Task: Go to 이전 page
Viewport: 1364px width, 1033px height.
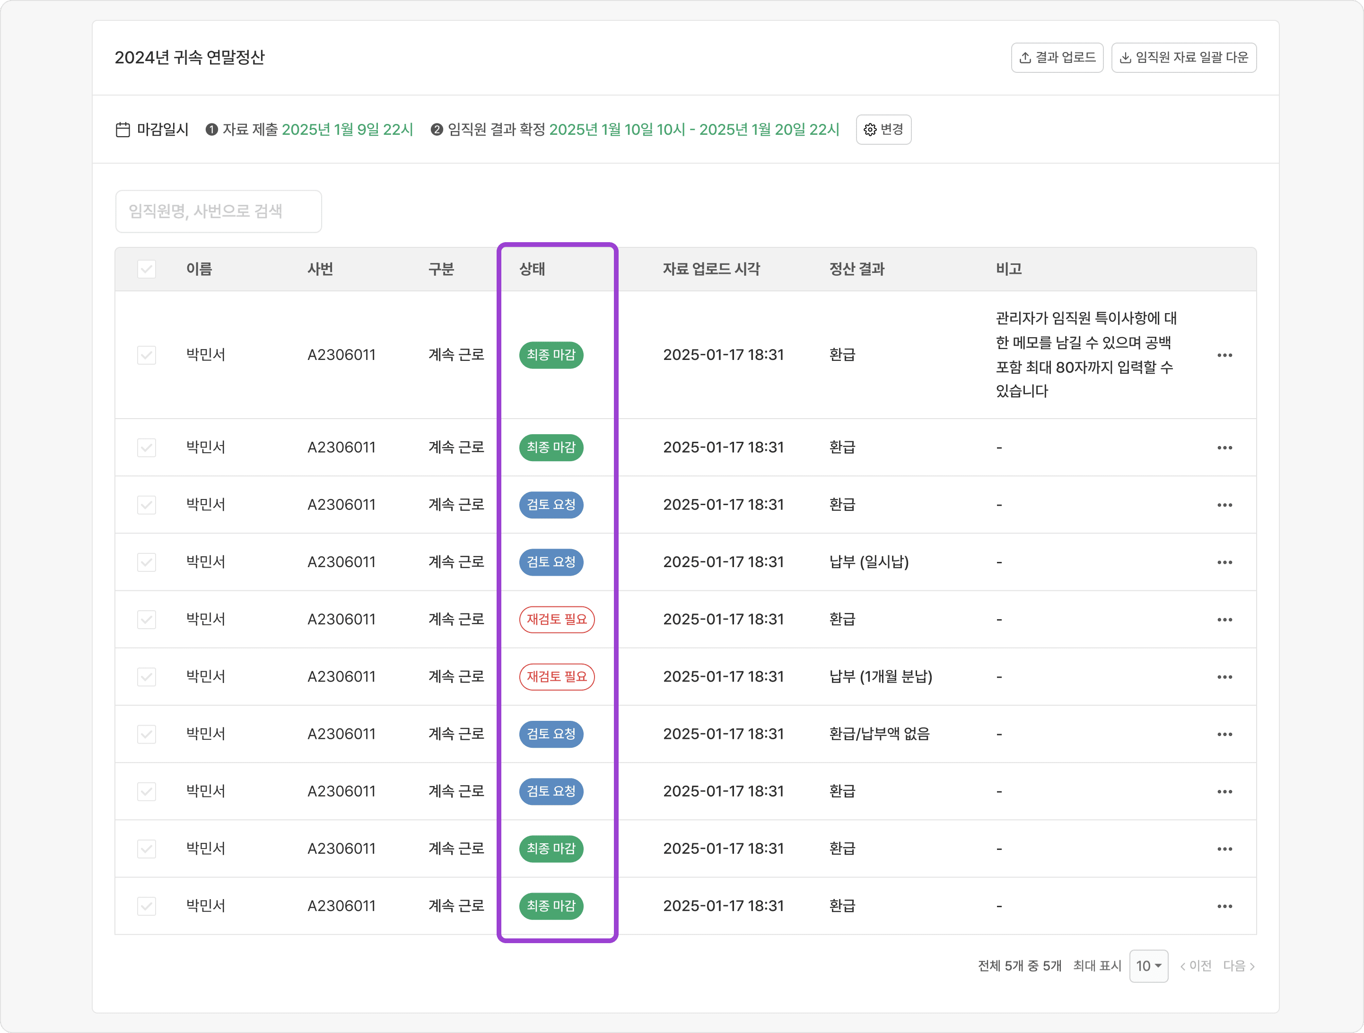Action: tap(1196, 966)
